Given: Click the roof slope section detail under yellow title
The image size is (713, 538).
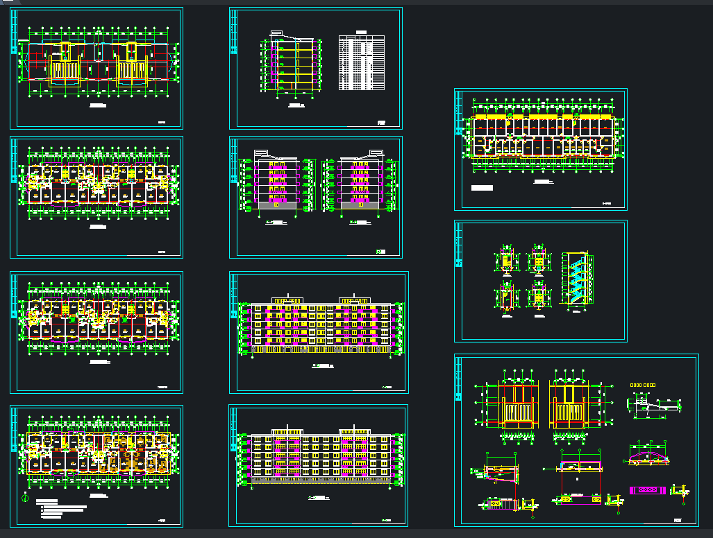Looking at the screenshot, I should pos(654,405).
